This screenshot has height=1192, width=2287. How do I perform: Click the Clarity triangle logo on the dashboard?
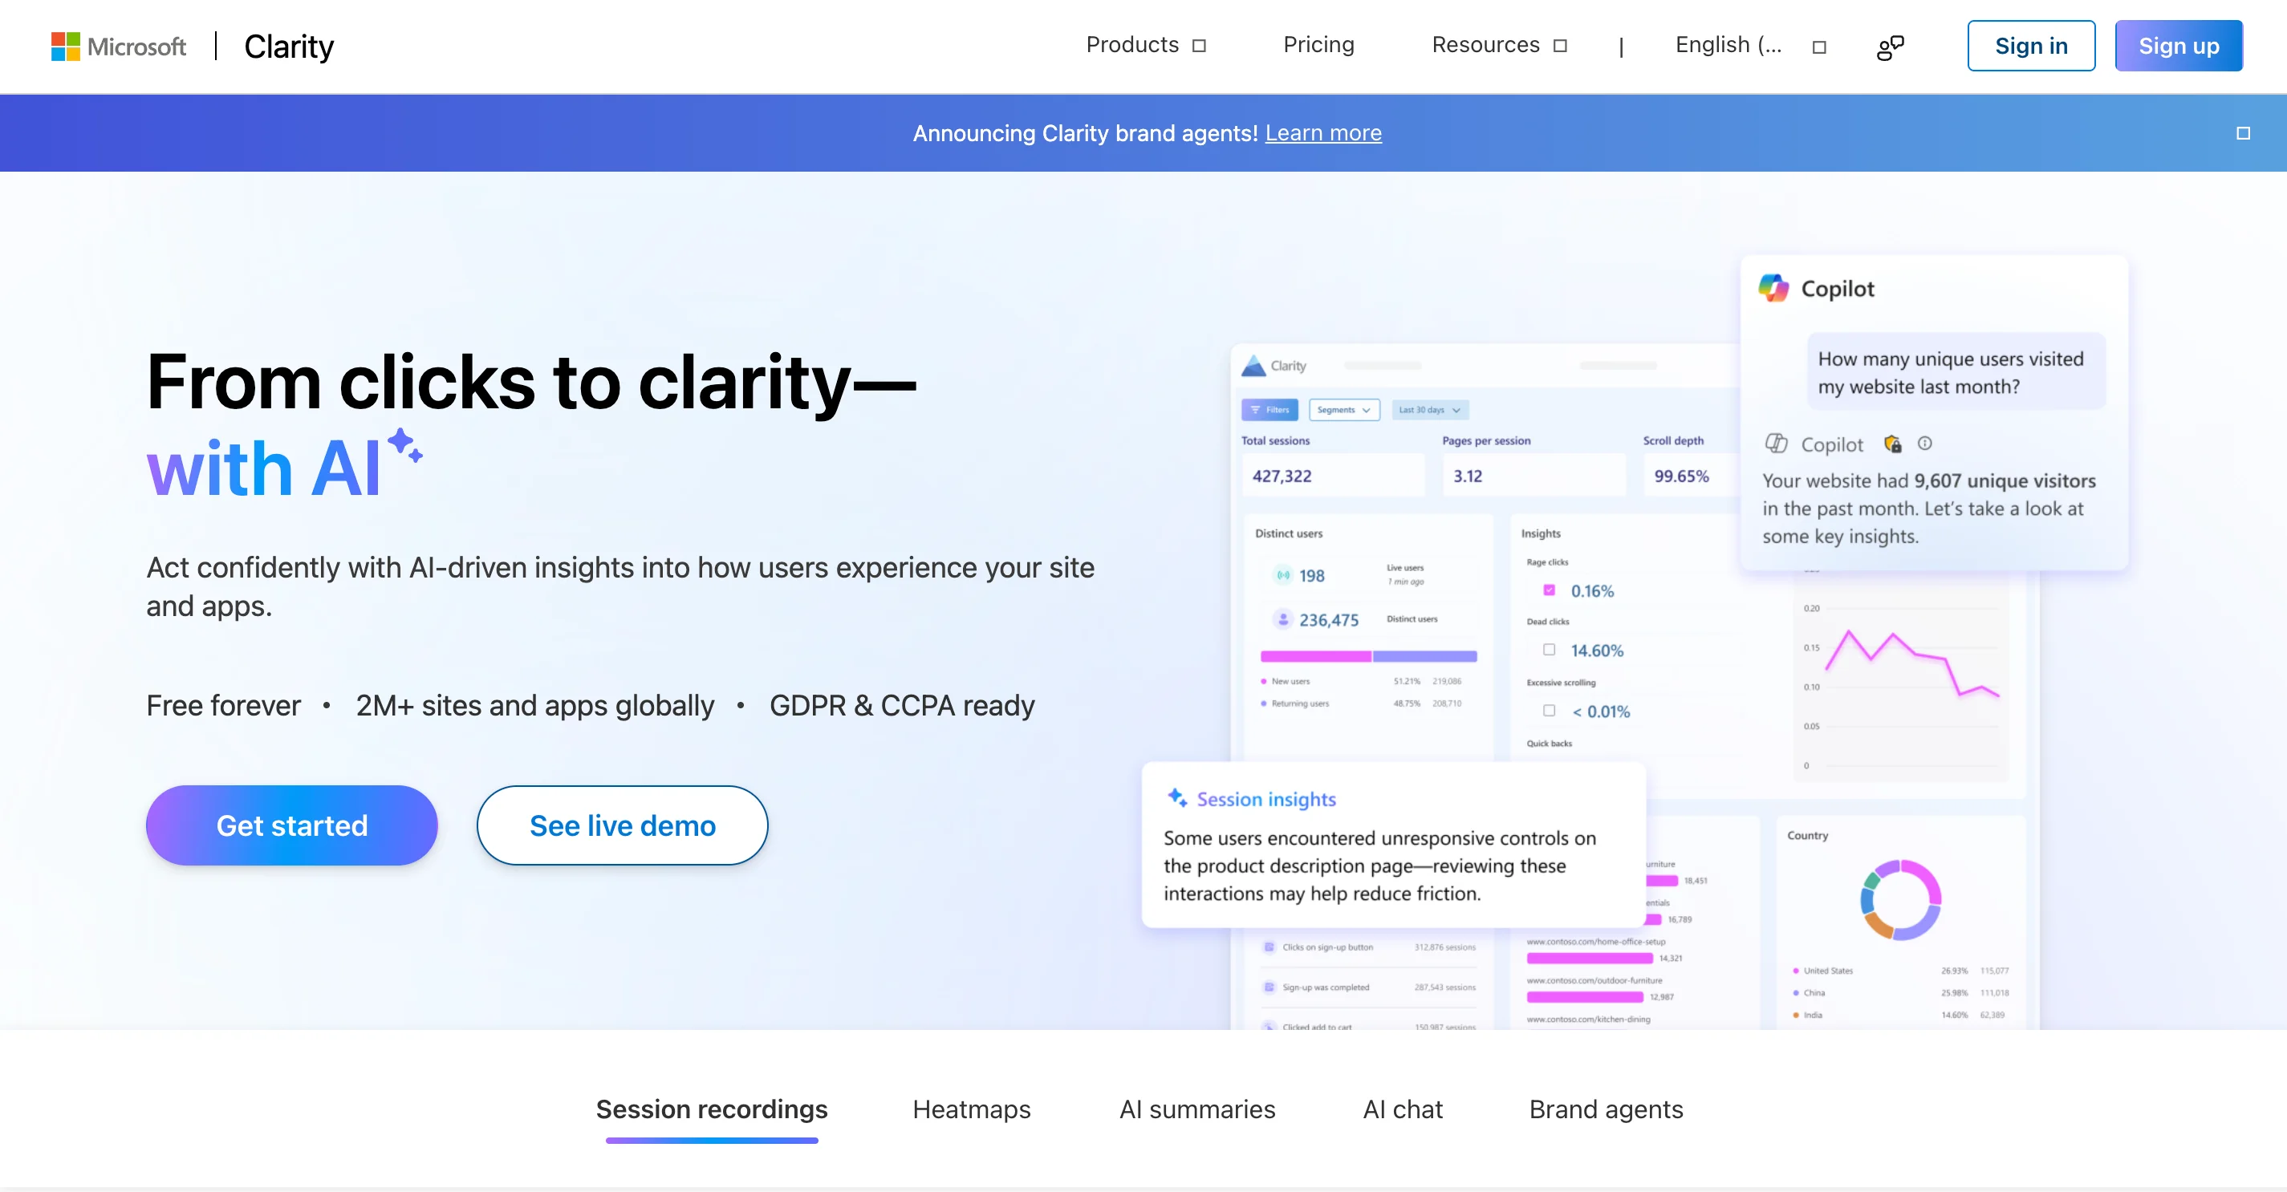coord(1254,364)
